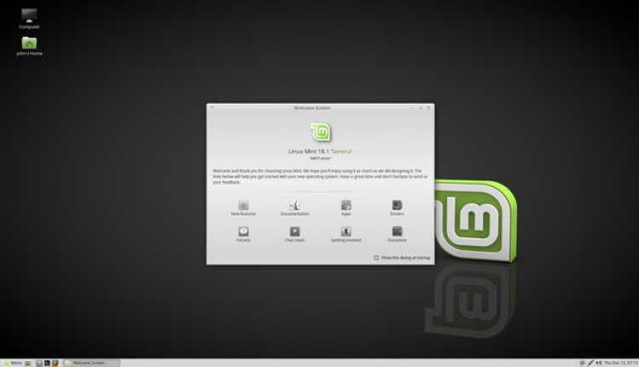This screenshot has height=367, width=639.
Task: Open the Computer desktop icon
Action: 29,15
